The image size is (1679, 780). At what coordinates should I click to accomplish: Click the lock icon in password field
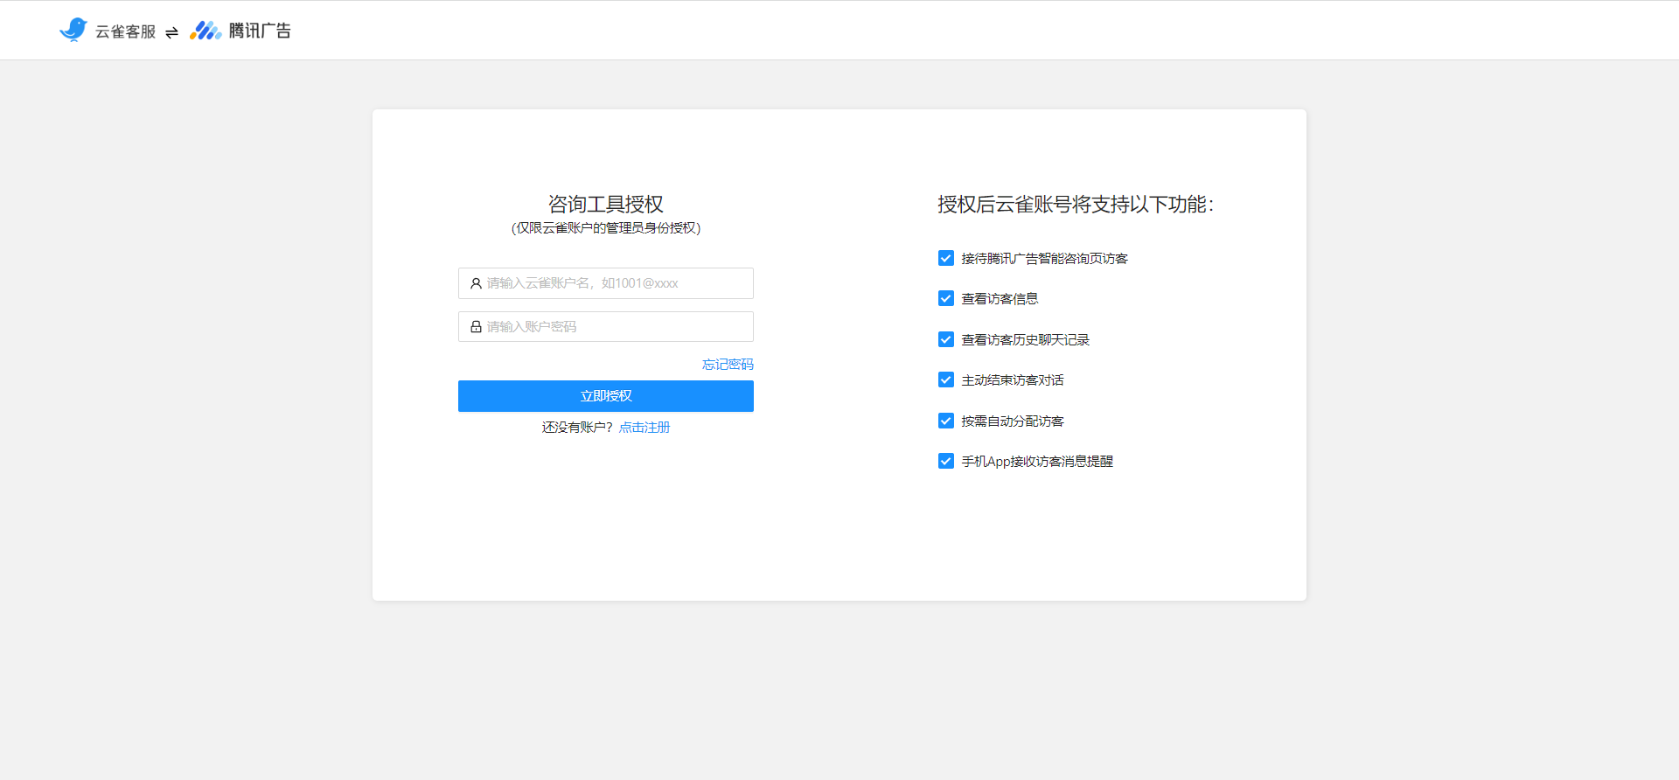[x=476, y=327]
